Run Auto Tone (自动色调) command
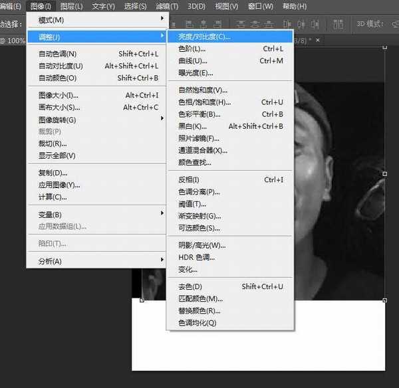The width and height of the screenshot is (399, 388). 57,54
